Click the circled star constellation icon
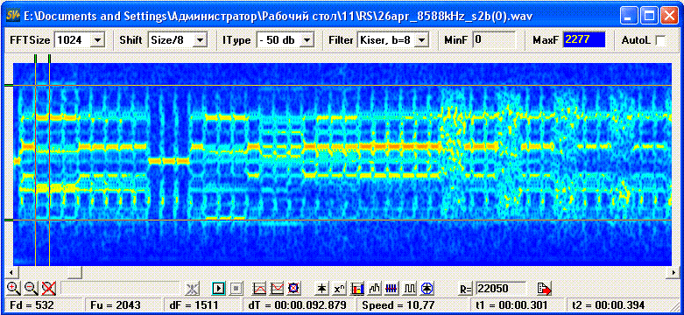The width and height of the screenshot is (684, 315). pyautogui.click(x=427, y=288)
